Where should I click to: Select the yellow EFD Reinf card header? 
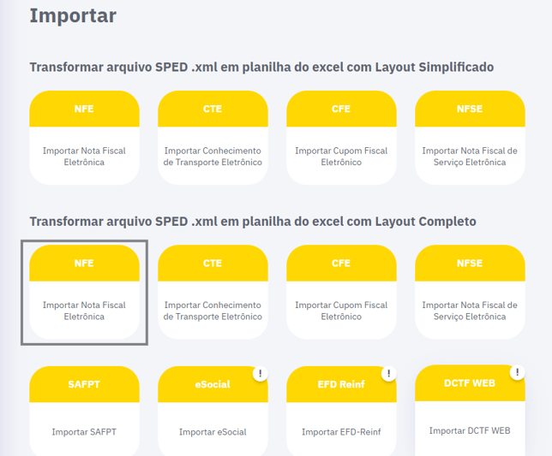pyautogui.click(x=341, y=384)
